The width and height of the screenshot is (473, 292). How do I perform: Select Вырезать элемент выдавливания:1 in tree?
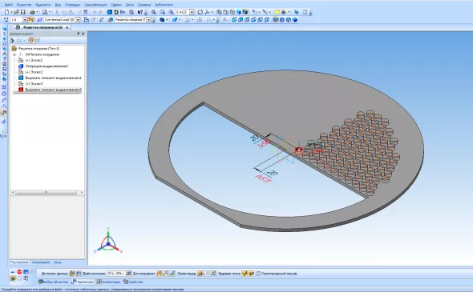click(53, 78)
